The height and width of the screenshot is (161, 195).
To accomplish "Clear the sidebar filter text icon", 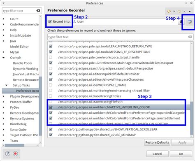I will coord(38,11).
